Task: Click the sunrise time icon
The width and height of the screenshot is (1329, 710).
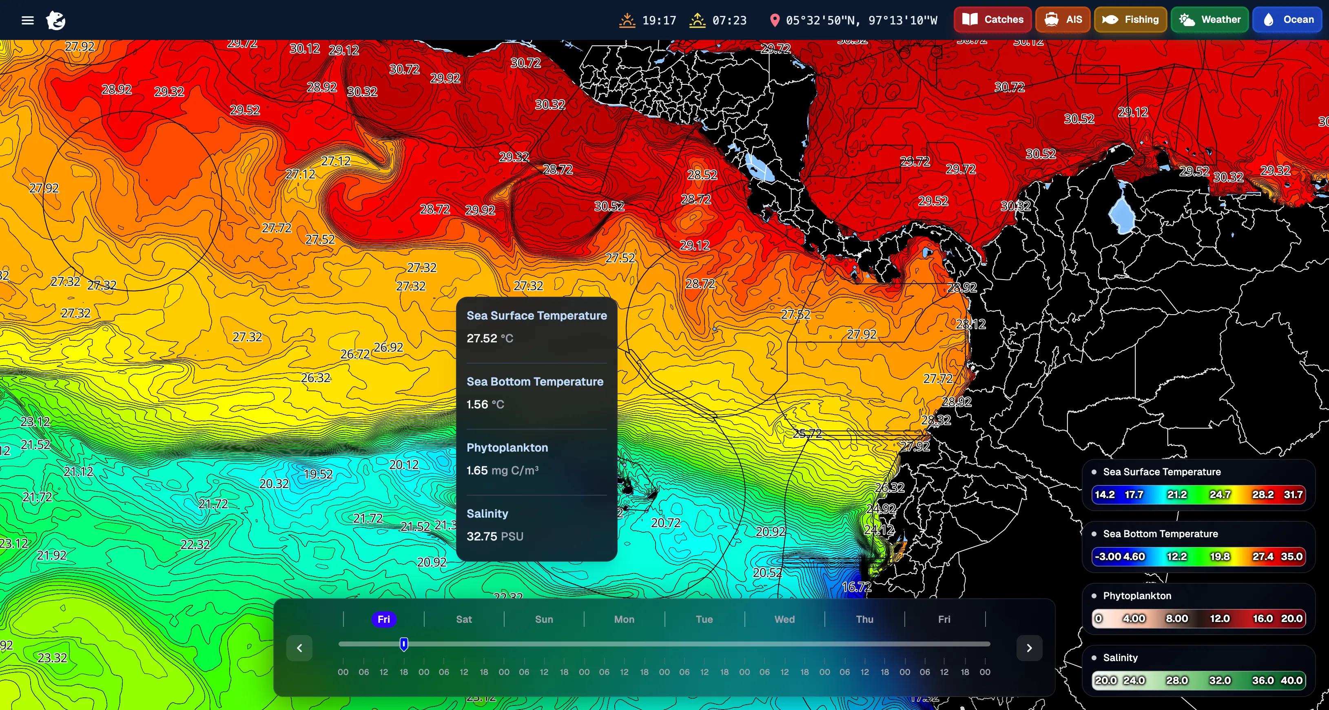Action: point(697,20)
